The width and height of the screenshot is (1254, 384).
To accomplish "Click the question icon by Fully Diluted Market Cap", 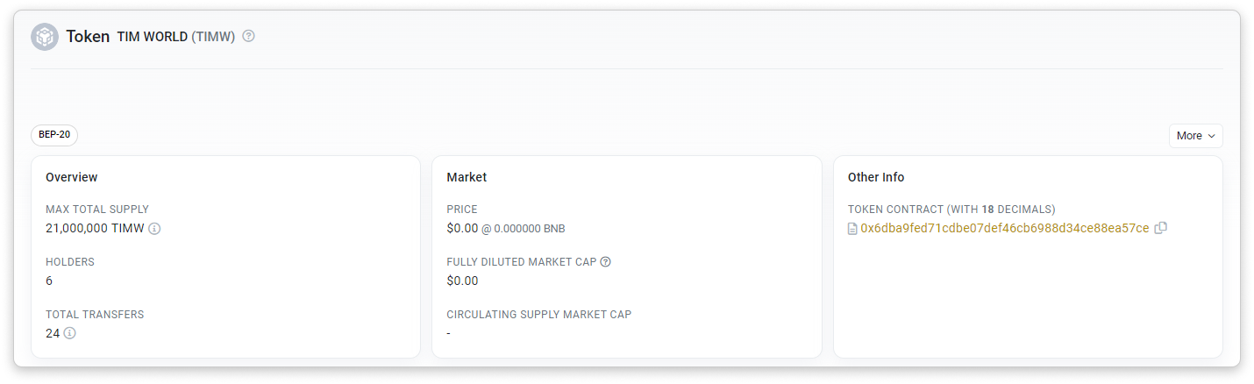I will pos(605,261).
